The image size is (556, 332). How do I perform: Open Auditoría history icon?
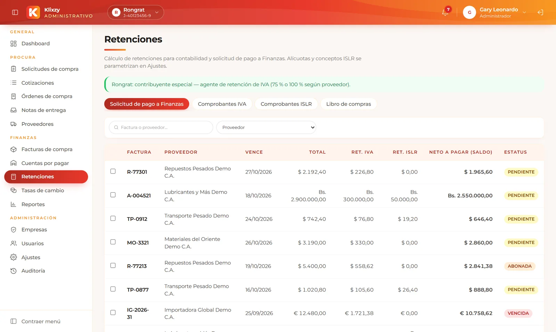coord(14,271)
